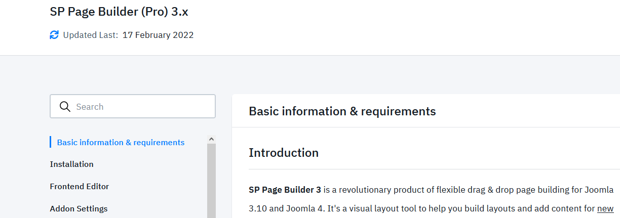The image size is (620, 218).
Task: Click the magnifying glass search icon
Action: (x=65, y=107)
